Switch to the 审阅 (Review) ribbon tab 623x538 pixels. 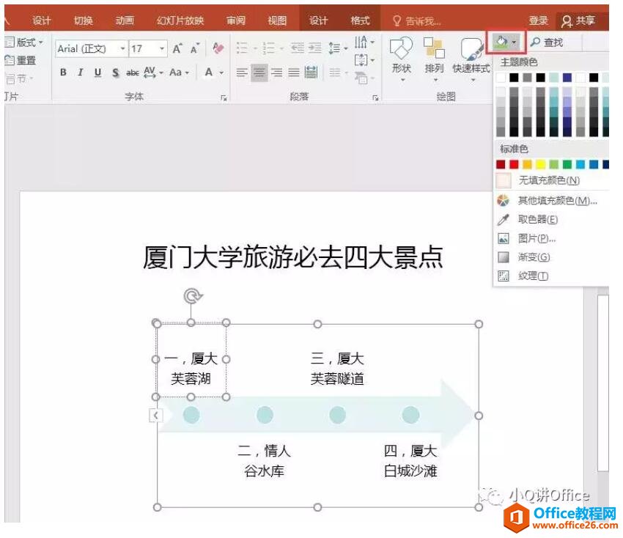235,20
